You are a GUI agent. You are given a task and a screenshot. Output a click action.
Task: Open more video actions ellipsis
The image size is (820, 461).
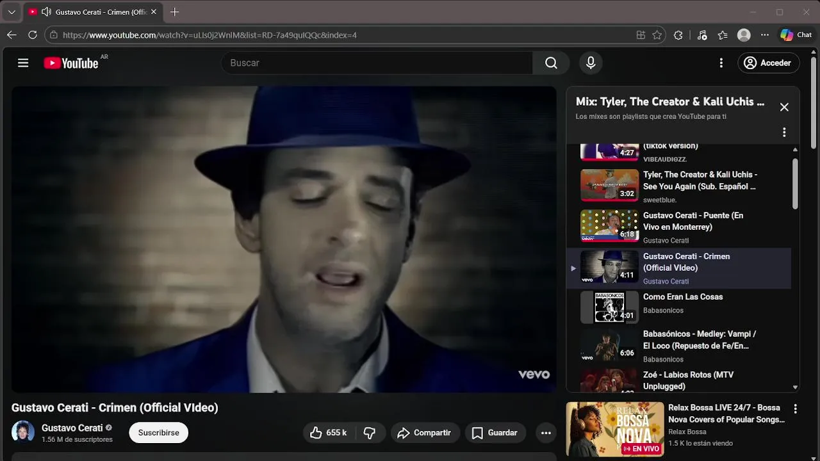coord(546,433)
